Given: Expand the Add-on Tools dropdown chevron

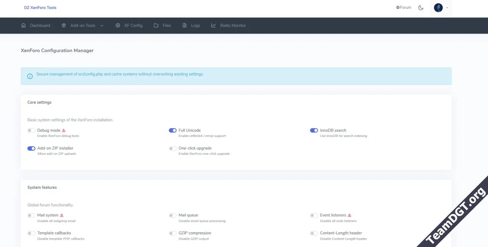Looking at the screenshot, I should [102, 26].
